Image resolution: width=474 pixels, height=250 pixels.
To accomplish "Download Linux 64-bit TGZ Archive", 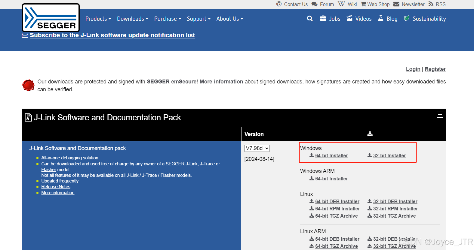I will click(x=337, y=216).
